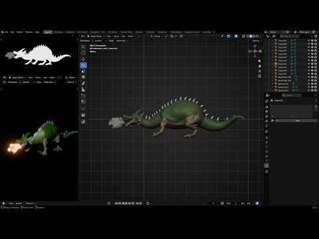Open the Marker menu in the timeline

coord(19,203)
